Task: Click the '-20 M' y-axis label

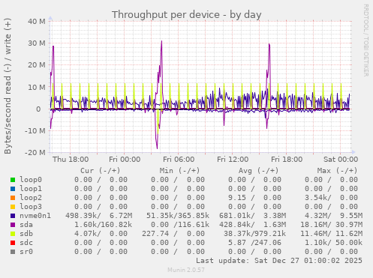Action: [x=35, y=152]
